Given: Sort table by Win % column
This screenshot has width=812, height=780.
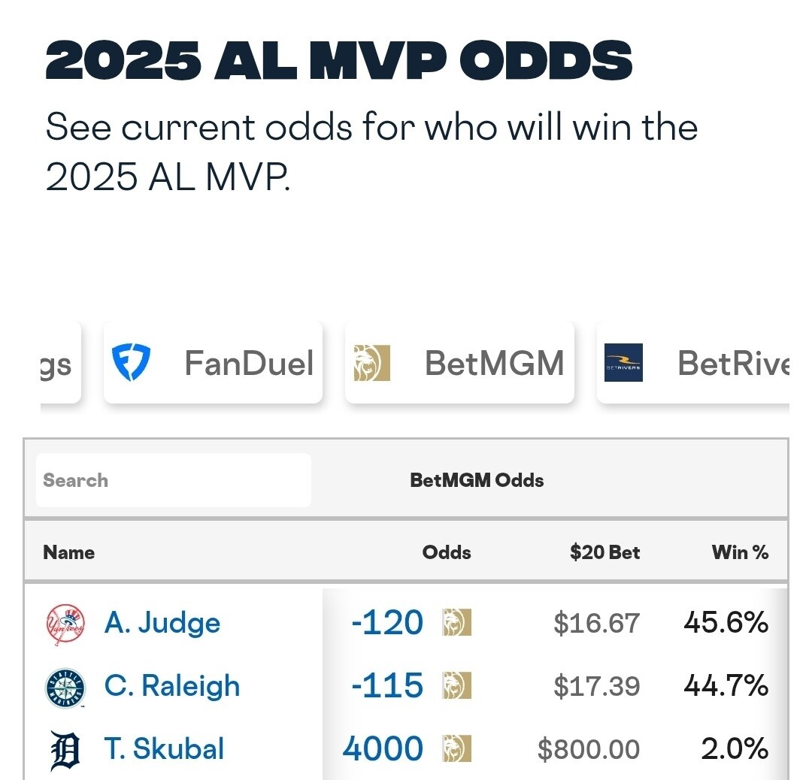Looking at the screenshot, I should [x=740, y=552].
